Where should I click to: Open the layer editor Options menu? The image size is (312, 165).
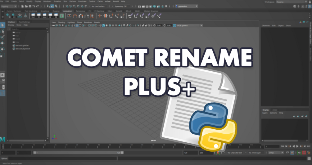point(273,113)
